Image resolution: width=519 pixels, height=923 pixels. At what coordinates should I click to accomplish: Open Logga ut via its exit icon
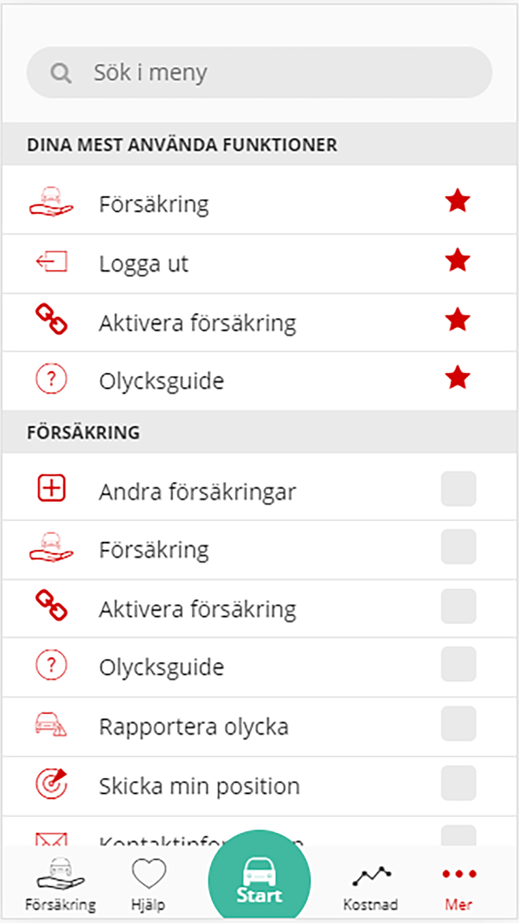[51, 262]
